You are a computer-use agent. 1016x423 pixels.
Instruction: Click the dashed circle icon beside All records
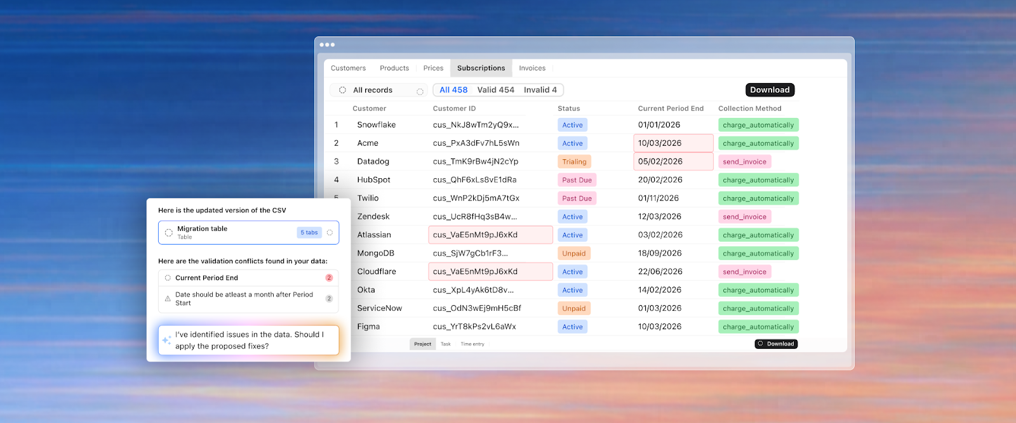342,90
